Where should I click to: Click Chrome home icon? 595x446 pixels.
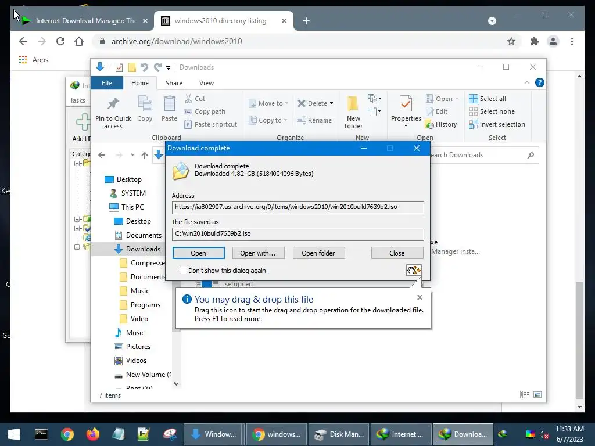(x=79, y=41)
